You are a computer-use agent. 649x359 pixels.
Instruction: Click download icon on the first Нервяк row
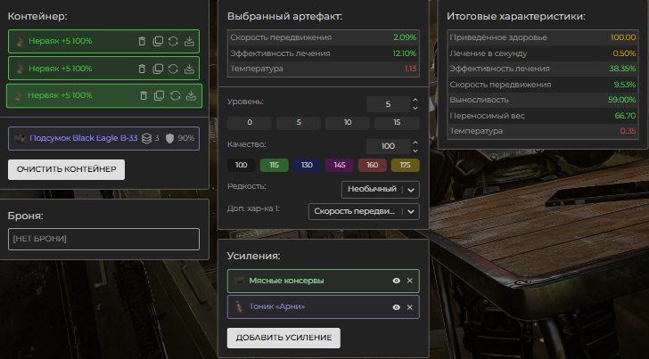point(190,41)
